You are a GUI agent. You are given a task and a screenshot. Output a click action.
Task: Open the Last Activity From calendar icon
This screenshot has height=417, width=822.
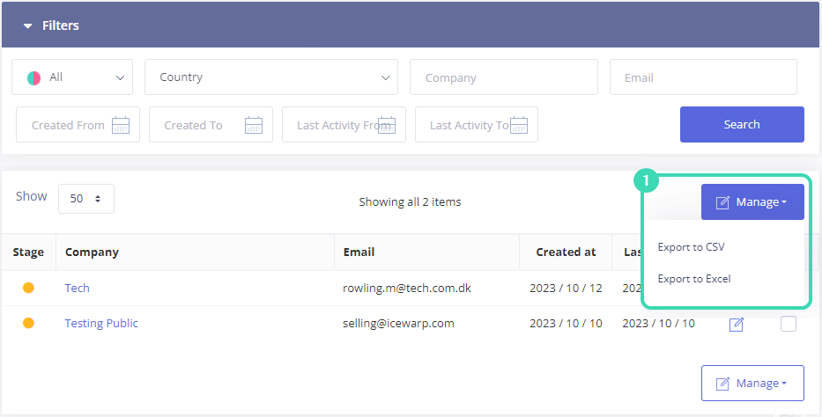point(386,125)
